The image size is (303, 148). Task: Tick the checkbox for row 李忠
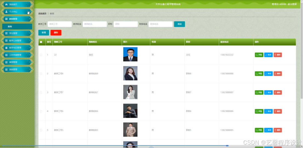[41, 55]
